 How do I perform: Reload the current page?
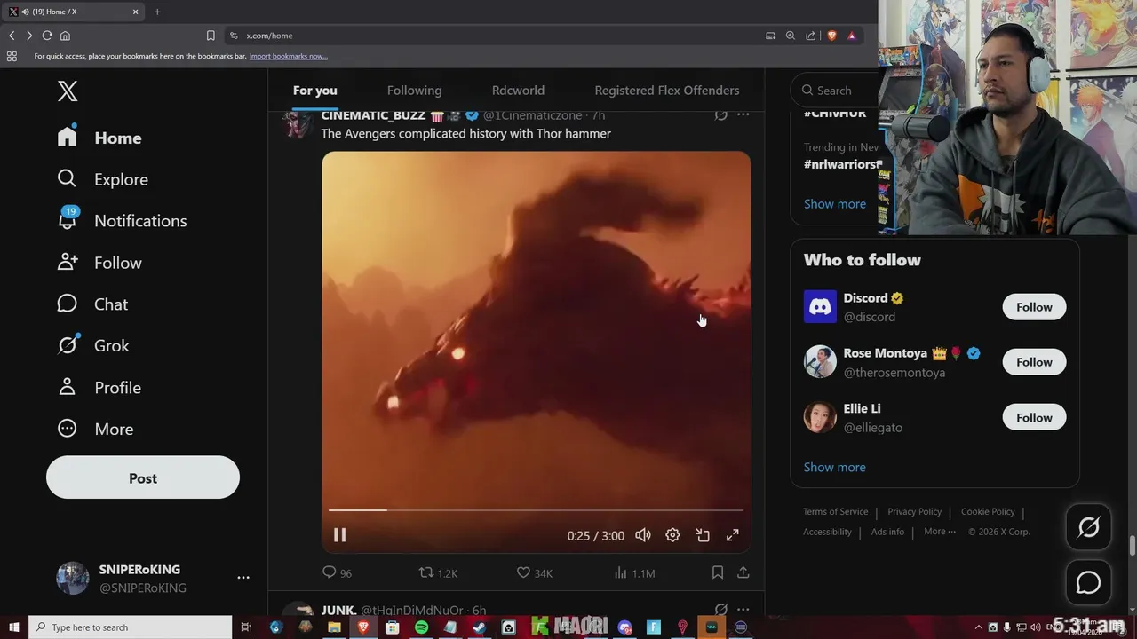[x=47, y=35]
